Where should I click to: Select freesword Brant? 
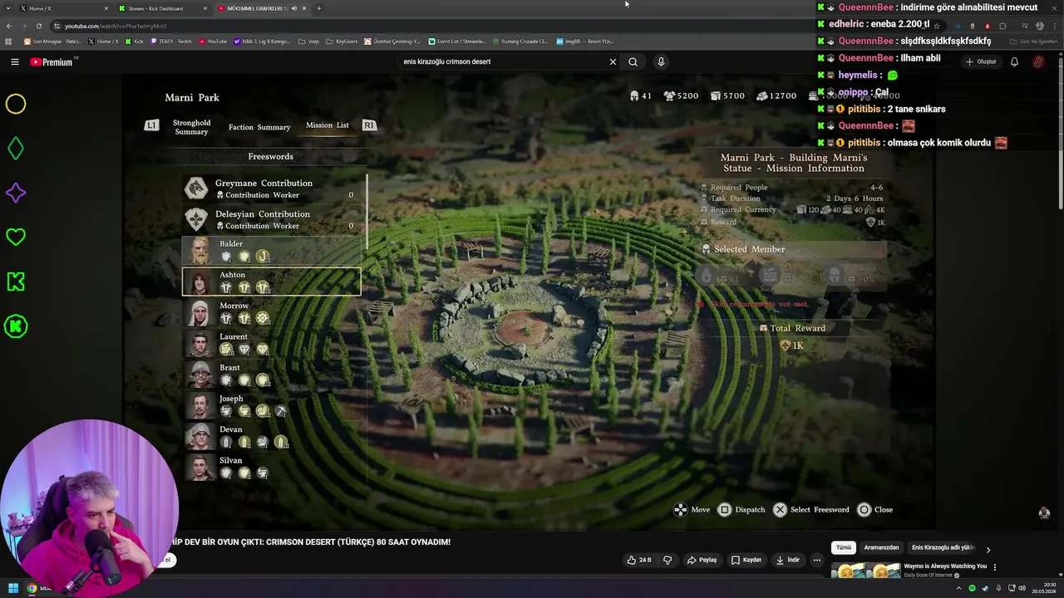click(x=273, y=375)
